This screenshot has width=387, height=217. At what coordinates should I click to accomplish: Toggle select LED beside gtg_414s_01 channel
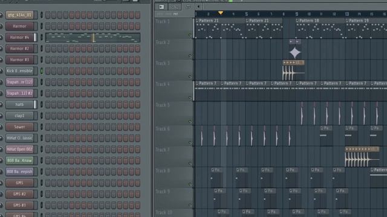[x=42, y=15]
